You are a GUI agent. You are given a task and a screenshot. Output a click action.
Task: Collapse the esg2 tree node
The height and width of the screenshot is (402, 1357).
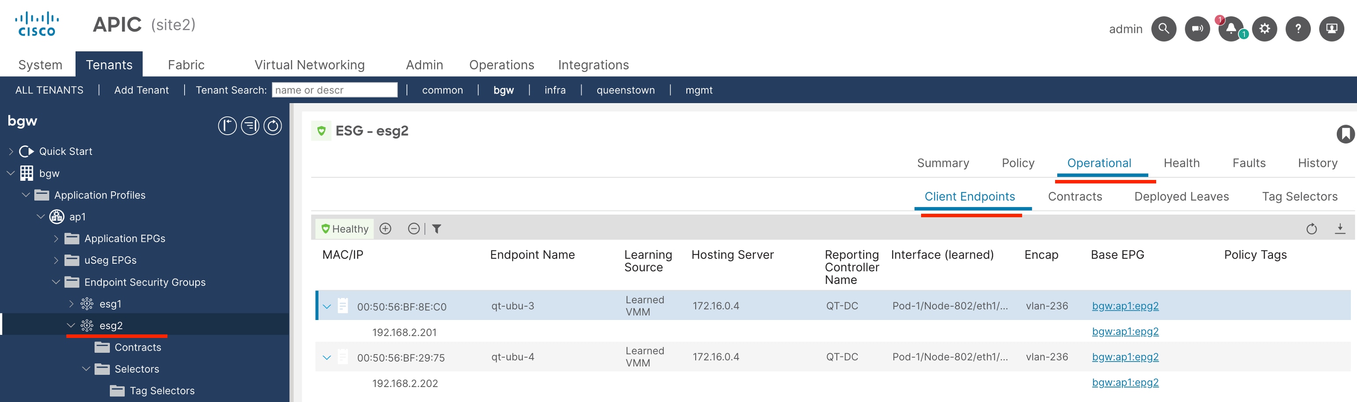[71, 325]
